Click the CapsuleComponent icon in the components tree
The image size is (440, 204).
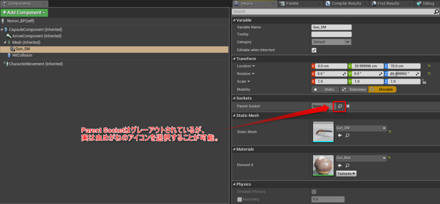6,30
